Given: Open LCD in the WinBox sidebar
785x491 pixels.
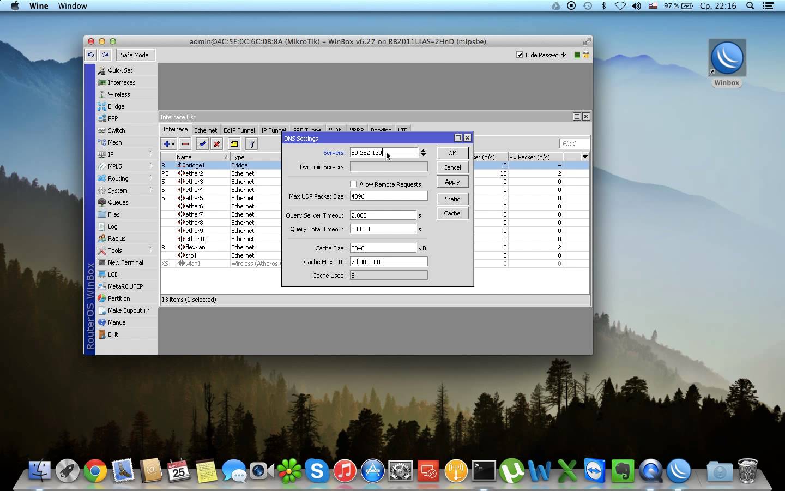Looking at the screenshot, I should 113,274.
